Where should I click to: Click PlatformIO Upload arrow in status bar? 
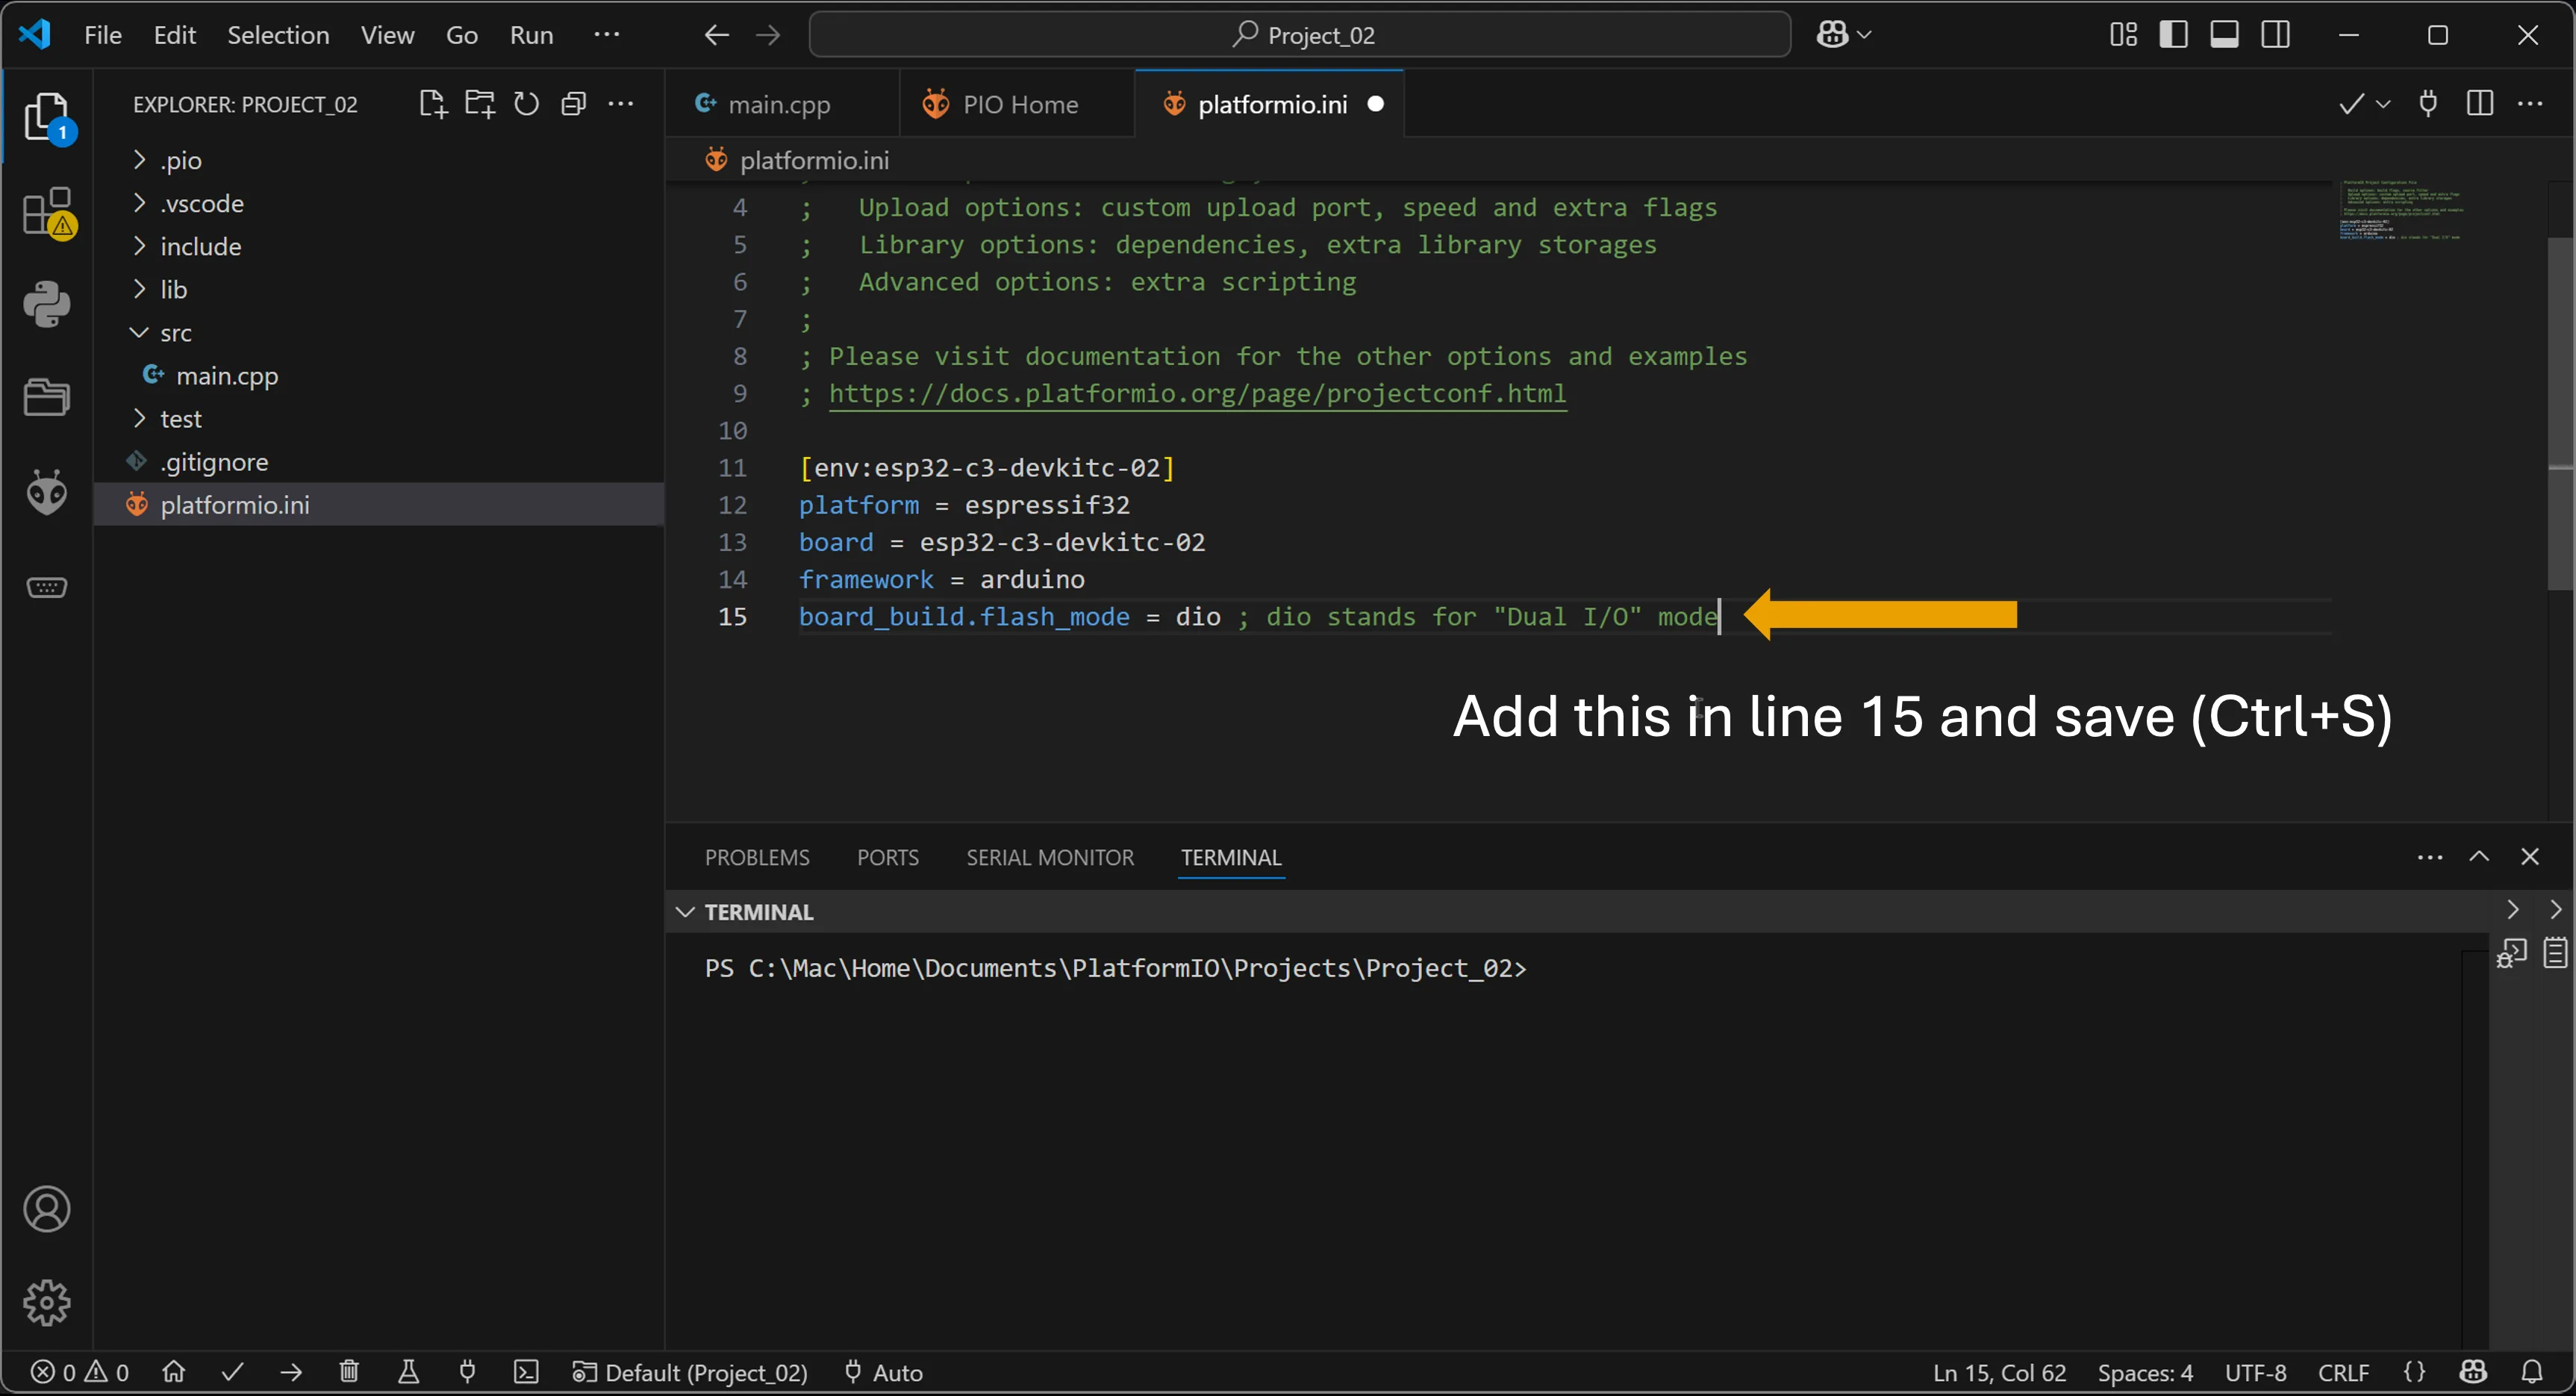click(291, 1372)
